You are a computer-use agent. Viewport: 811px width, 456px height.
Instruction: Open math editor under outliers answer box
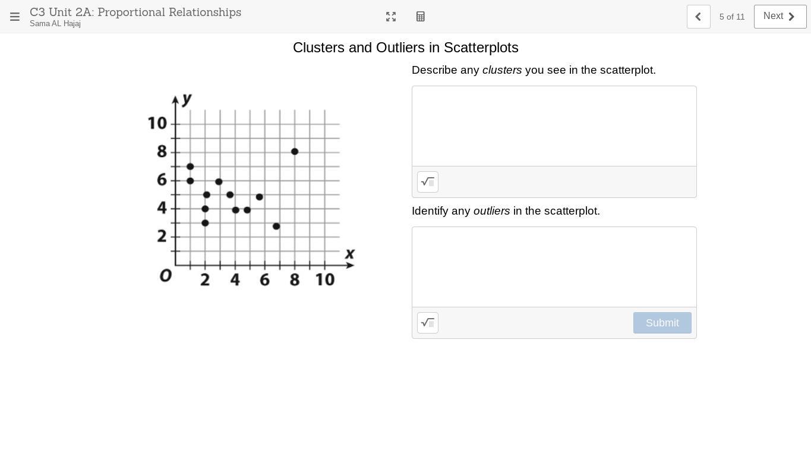[428, 323]
